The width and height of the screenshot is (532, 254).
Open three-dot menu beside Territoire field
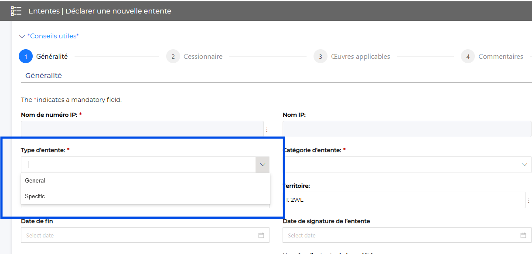point(529,200)
